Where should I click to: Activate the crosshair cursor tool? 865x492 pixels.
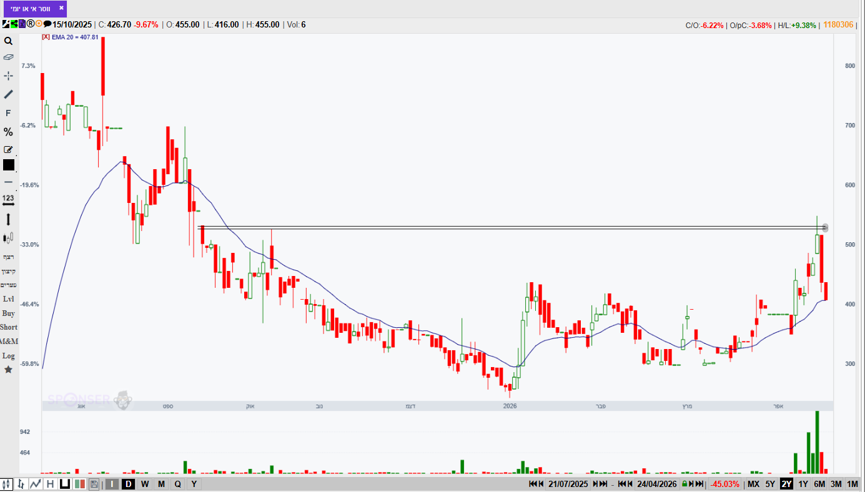8,76
